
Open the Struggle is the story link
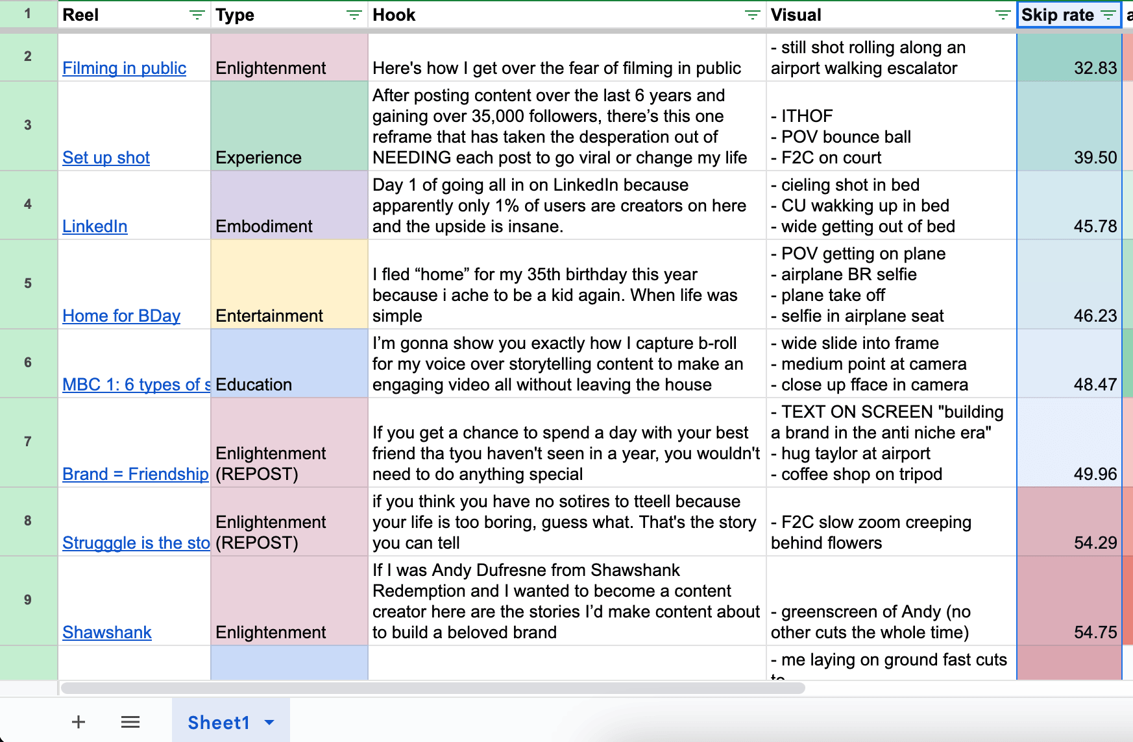pyautogui.click(x=136, y=543)
